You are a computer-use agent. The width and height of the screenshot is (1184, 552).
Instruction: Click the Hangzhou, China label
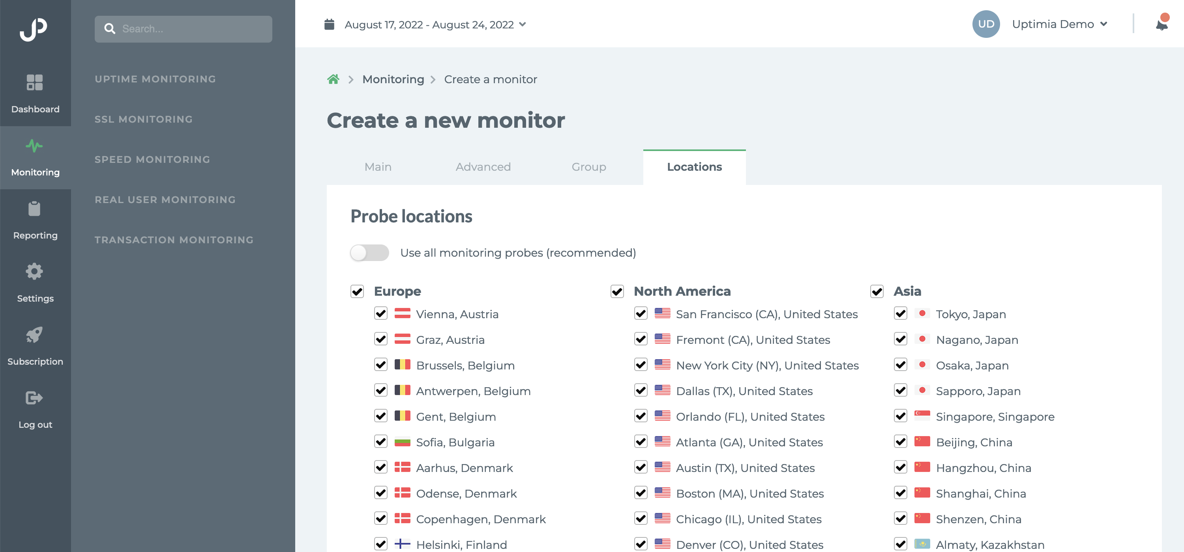click(984, 468)
